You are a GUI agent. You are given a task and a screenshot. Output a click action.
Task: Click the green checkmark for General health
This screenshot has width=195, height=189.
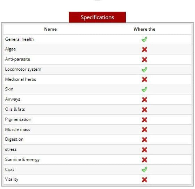click(144, 39)
